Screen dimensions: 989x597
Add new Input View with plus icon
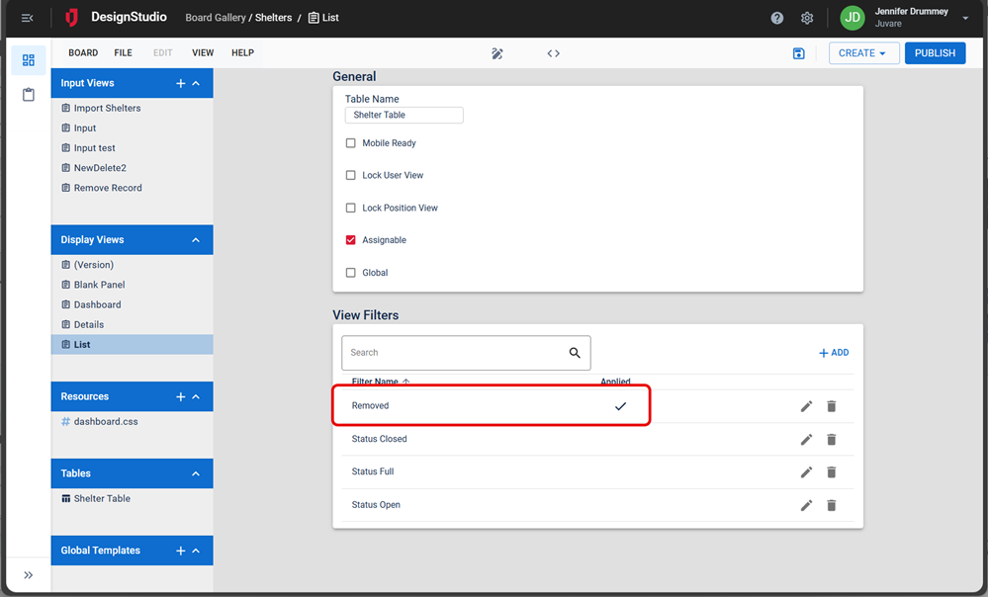180,84
